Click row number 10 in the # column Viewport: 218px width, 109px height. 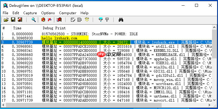click(4, 71)
